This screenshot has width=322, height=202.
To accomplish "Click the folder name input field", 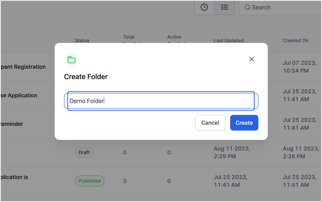I will point(161,101).
